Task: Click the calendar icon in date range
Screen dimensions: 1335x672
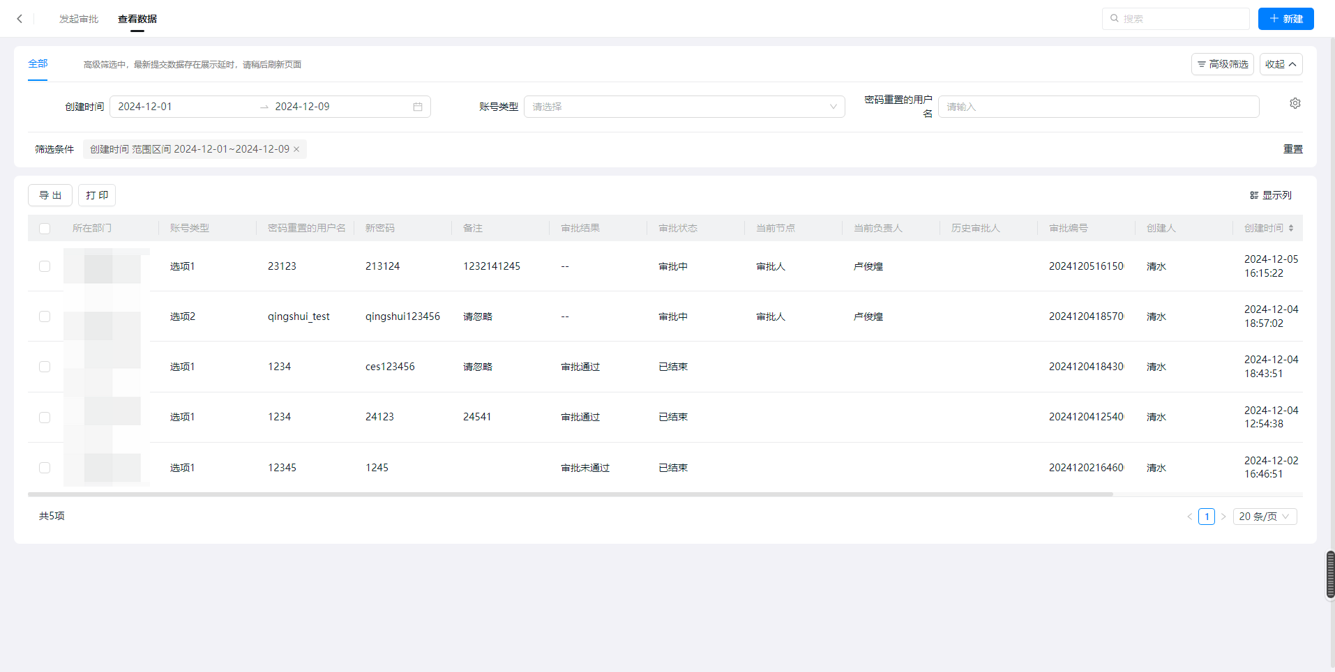Action: point(417,107)
